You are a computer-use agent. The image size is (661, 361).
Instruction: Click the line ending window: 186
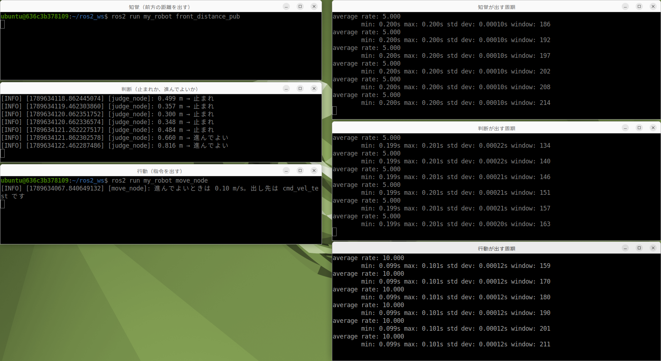(456, 24)
